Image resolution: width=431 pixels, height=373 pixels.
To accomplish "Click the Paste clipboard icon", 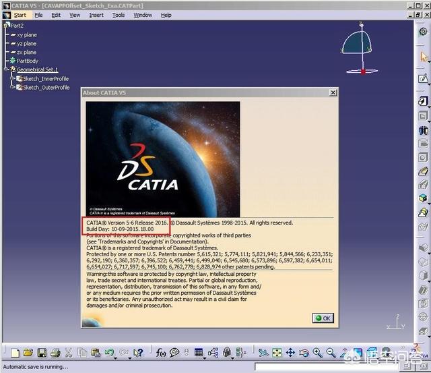I will pos(96,353).
